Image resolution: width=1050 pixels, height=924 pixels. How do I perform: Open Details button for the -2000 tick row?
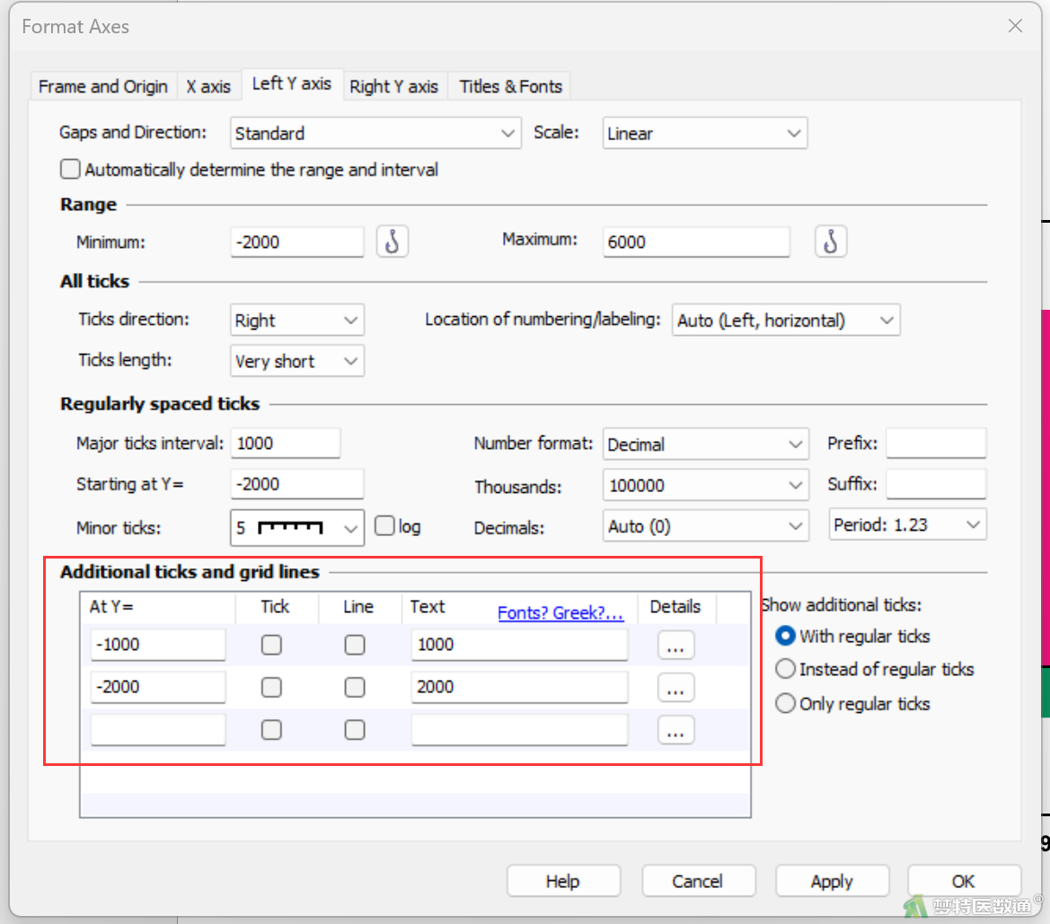675,688
